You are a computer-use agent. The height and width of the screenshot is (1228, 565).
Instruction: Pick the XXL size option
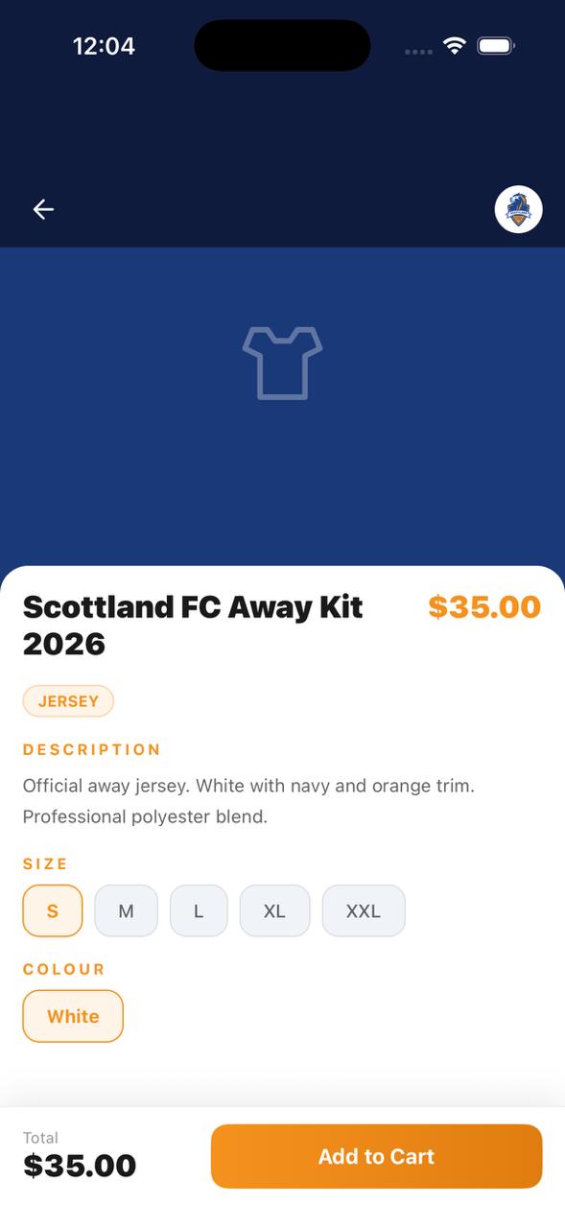click(364, 910)
